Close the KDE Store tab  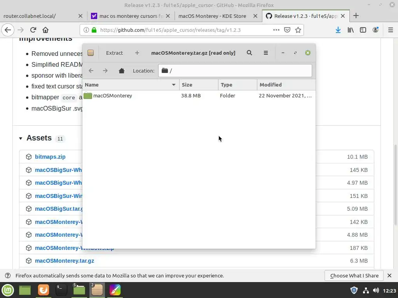point(255,16)
